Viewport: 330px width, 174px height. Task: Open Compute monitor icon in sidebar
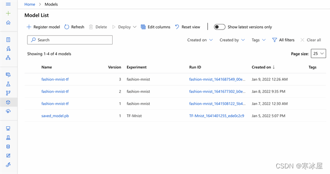click(8, 129)
